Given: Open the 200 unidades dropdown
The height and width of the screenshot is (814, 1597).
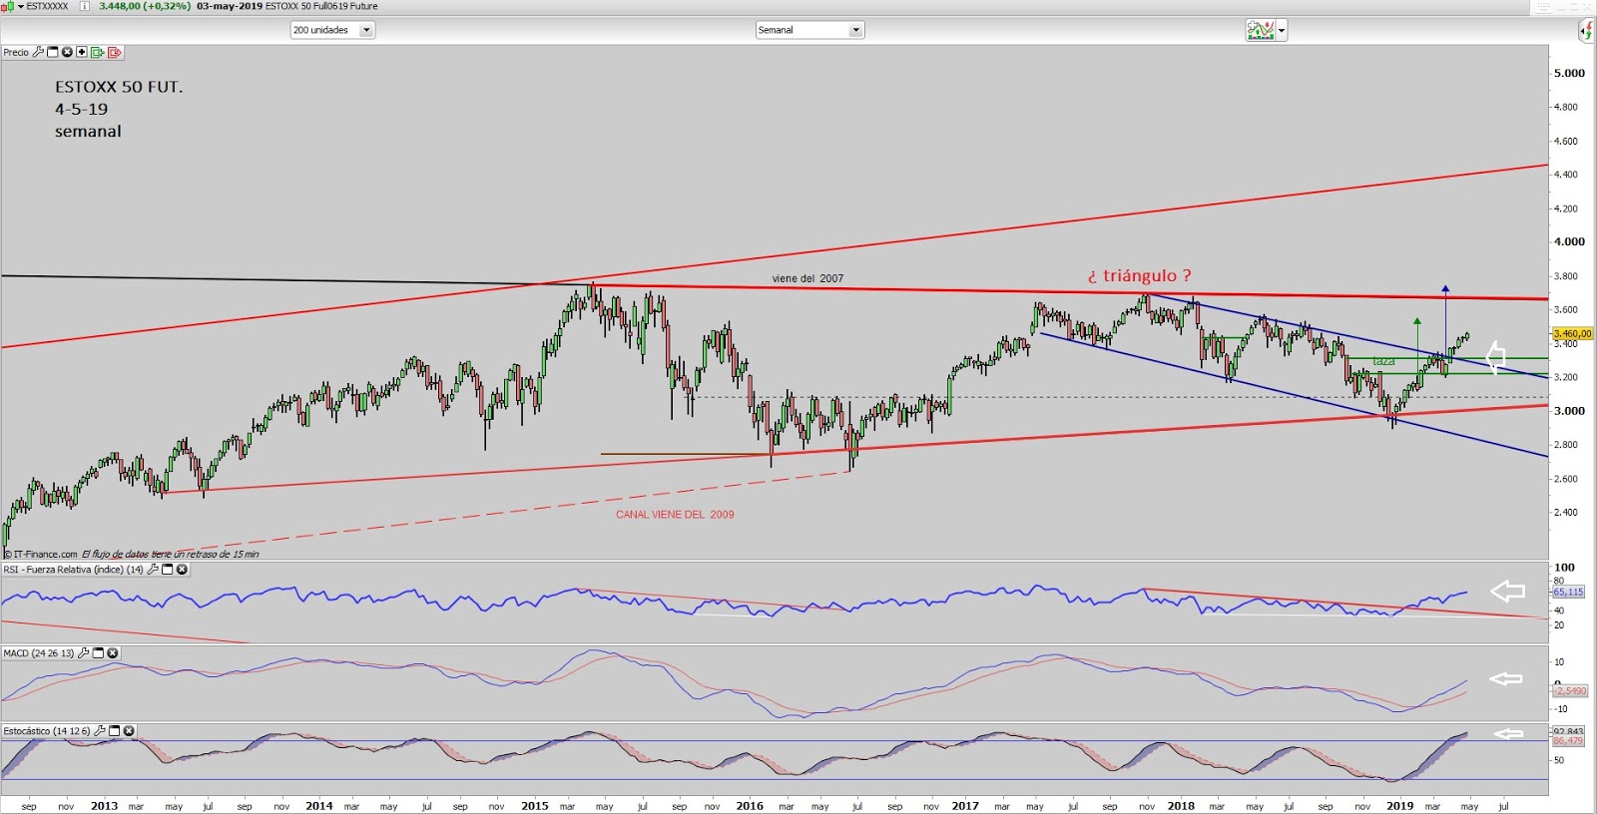Looking at the screenshot, I should click(x=332, y=30).
